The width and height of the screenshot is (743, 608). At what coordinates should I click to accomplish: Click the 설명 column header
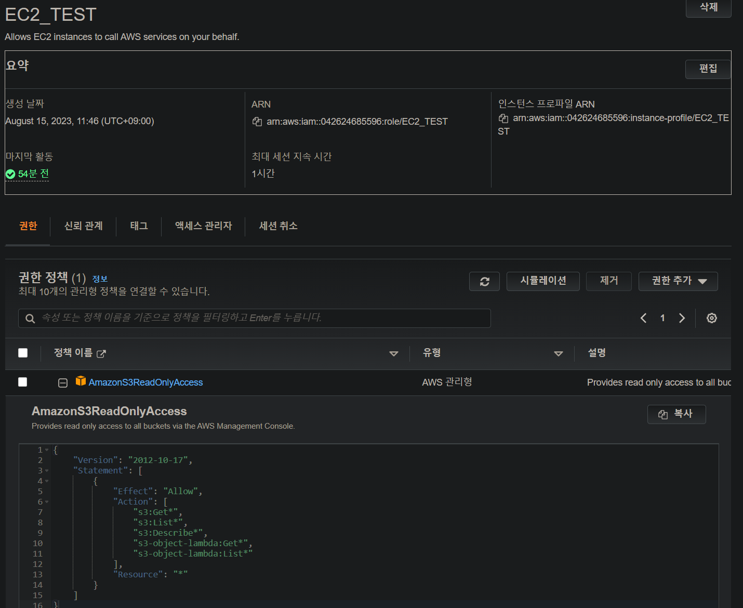pyautogui.click(x=596, y=353)
